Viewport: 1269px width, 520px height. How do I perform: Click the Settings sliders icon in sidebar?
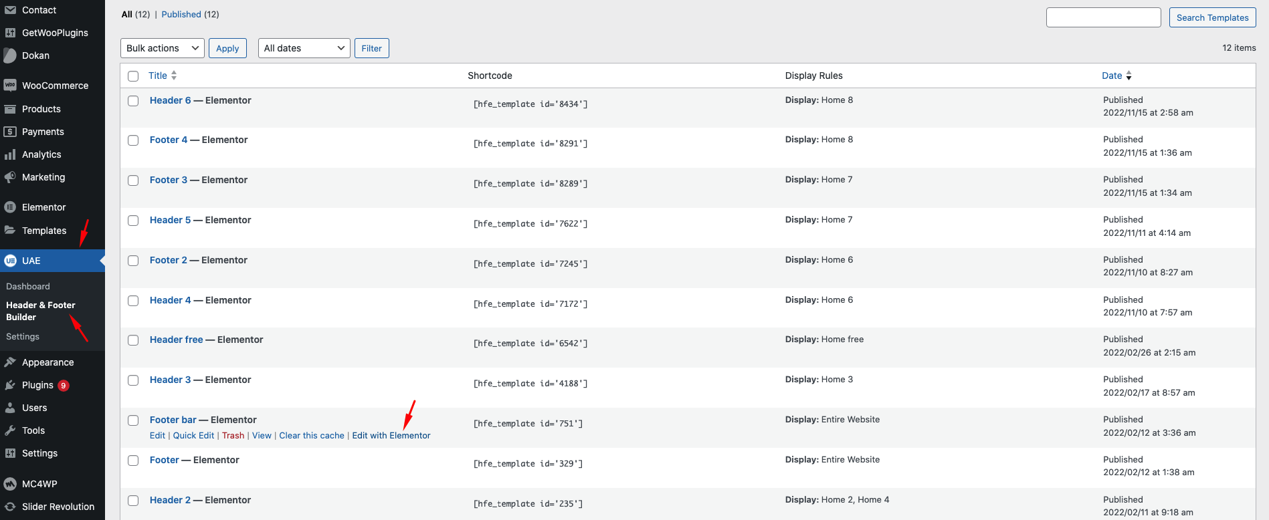(x=10, y=453)
